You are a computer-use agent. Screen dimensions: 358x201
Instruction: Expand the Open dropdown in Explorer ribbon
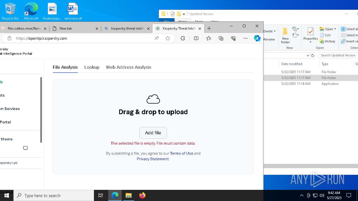(328, 29)
